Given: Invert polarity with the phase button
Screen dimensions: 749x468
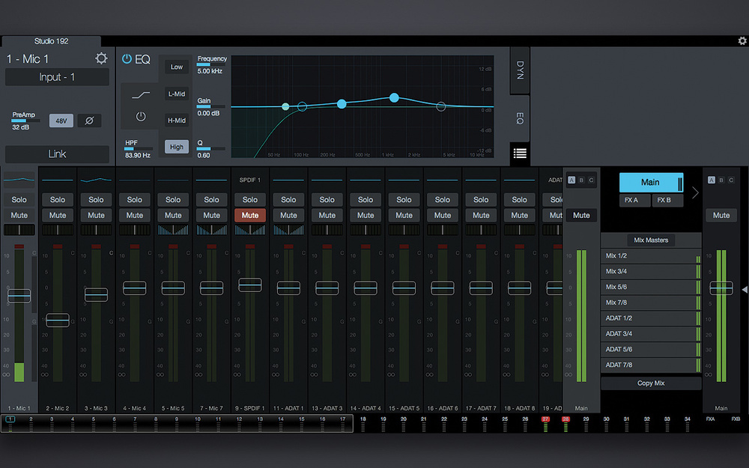Looking at the screenshot, I should [88, 121].
